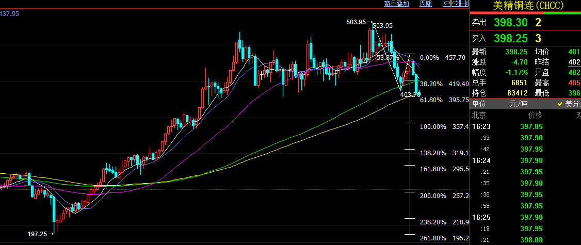Viewport: 581px width, 245px height.
Task: Select the 61.80% Fibonacci level label
Action: 431,100
